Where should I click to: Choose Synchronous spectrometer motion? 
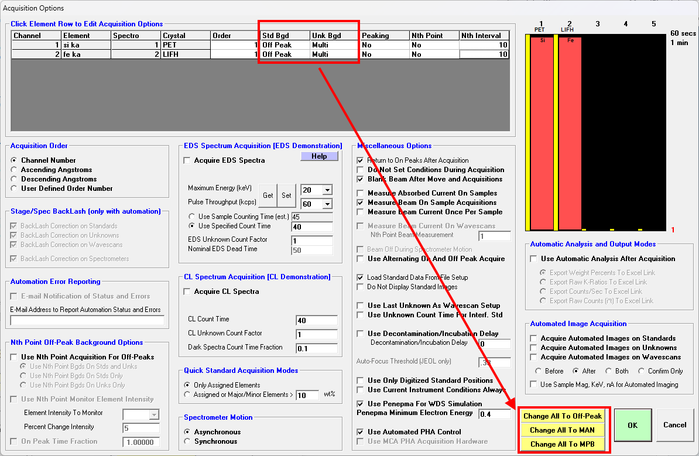point(188,441)
